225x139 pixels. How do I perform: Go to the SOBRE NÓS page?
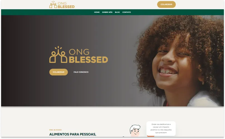pyautogui.click(x=107, y=12)
